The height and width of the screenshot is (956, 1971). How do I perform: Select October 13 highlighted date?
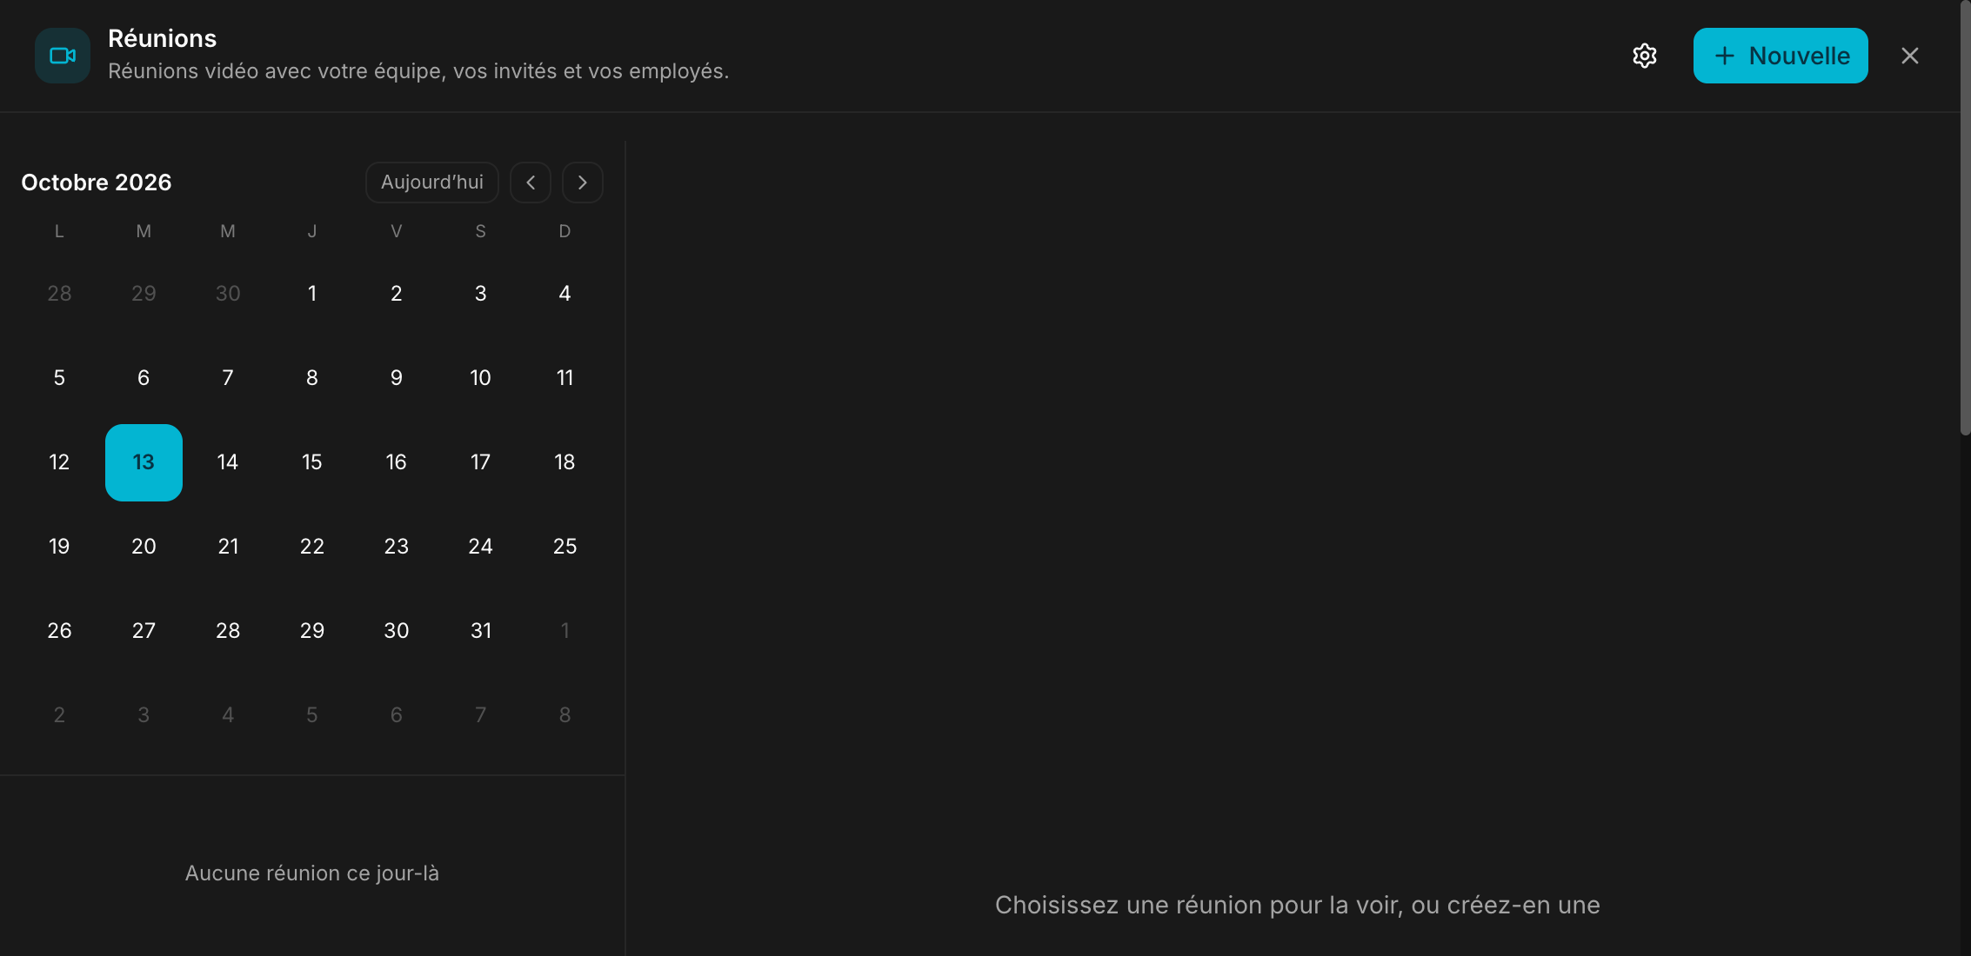pos(144,462)
